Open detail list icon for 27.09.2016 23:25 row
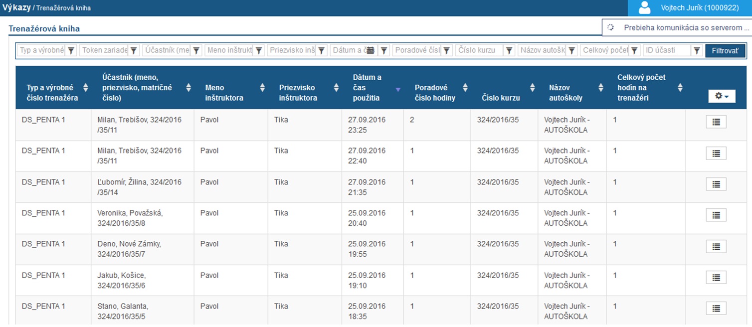Screen dimensions: 752x327 pos(716,122)
